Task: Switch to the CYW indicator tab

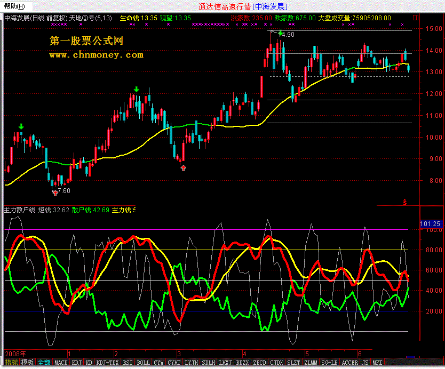Action: tap(158, 363)
